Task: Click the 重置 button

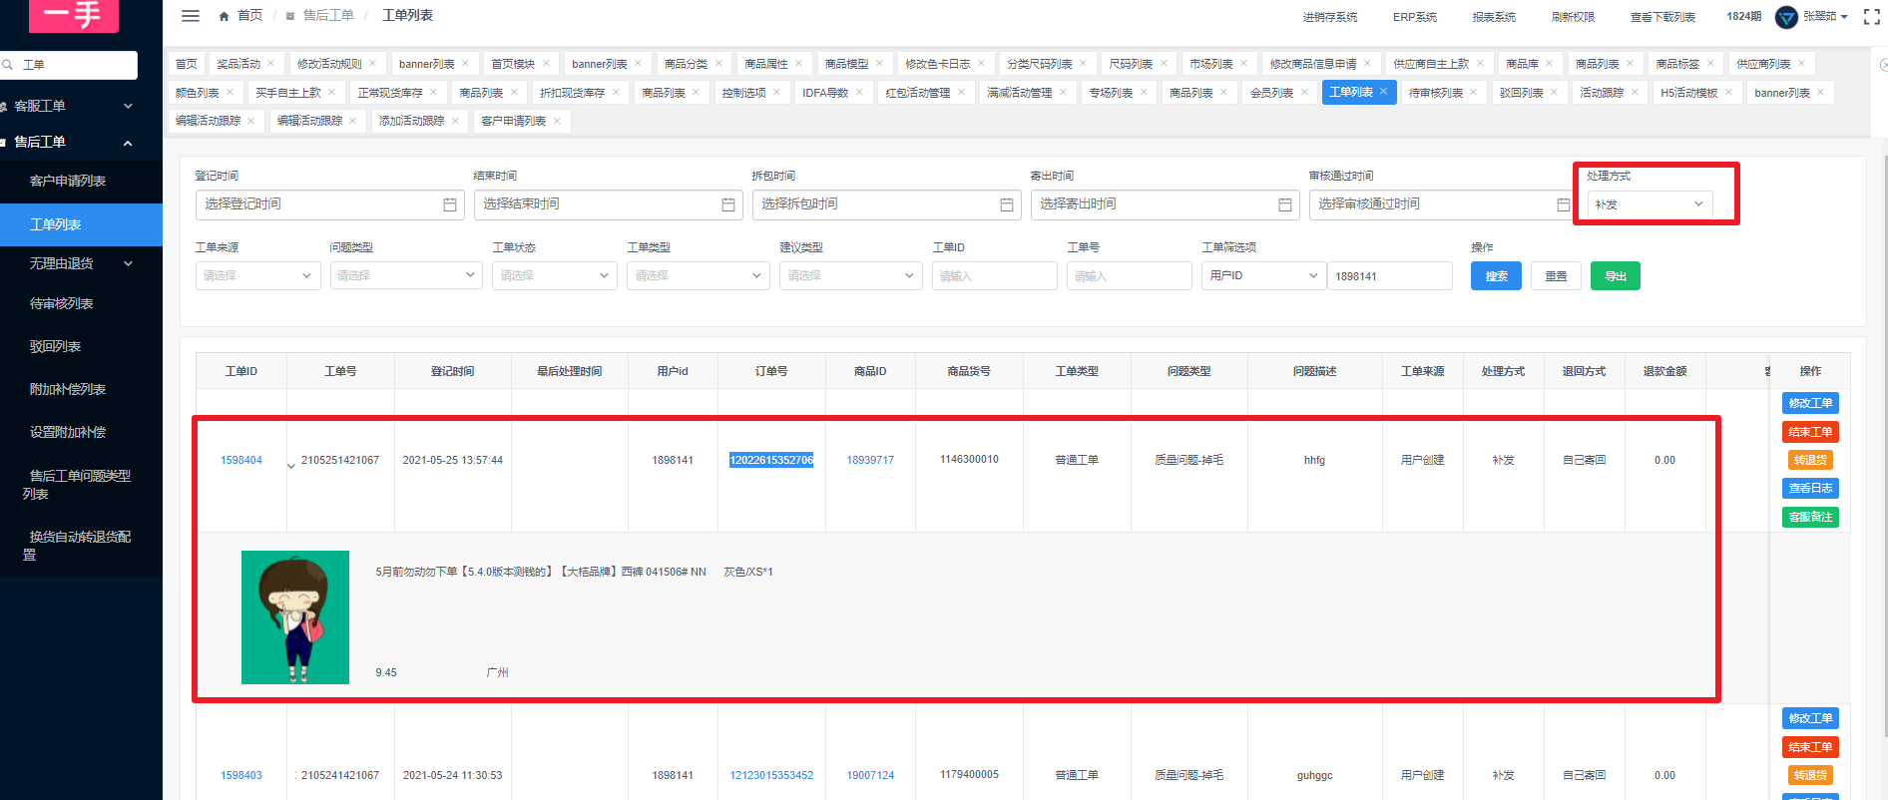Action: [x=1556, y=276]
